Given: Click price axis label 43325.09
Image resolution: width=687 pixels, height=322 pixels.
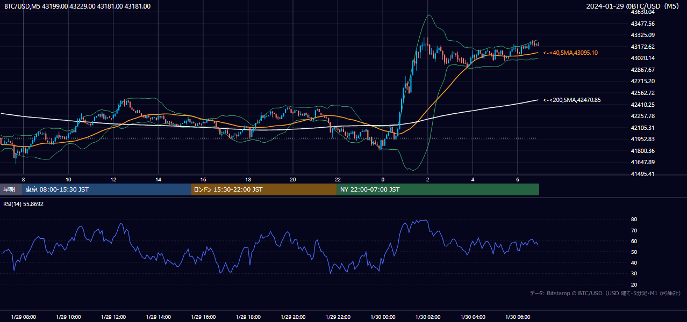Looking at the screenshot, I should (643, 35).
